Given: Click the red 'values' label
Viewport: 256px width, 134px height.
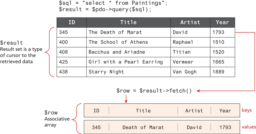Looking at the screenshot, I should [249, 127].
